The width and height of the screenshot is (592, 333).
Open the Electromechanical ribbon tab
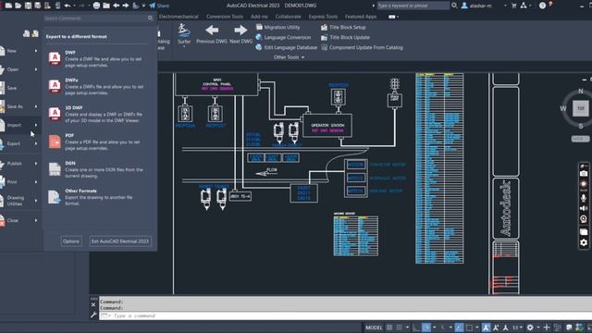179,17
